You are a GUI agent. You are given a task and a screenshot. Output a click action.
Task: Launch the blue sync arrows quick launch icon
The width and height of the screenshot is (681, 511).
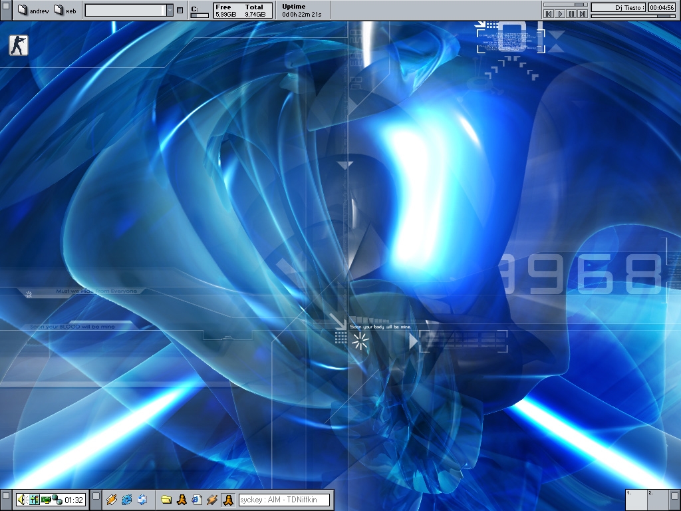coord(142,500)
